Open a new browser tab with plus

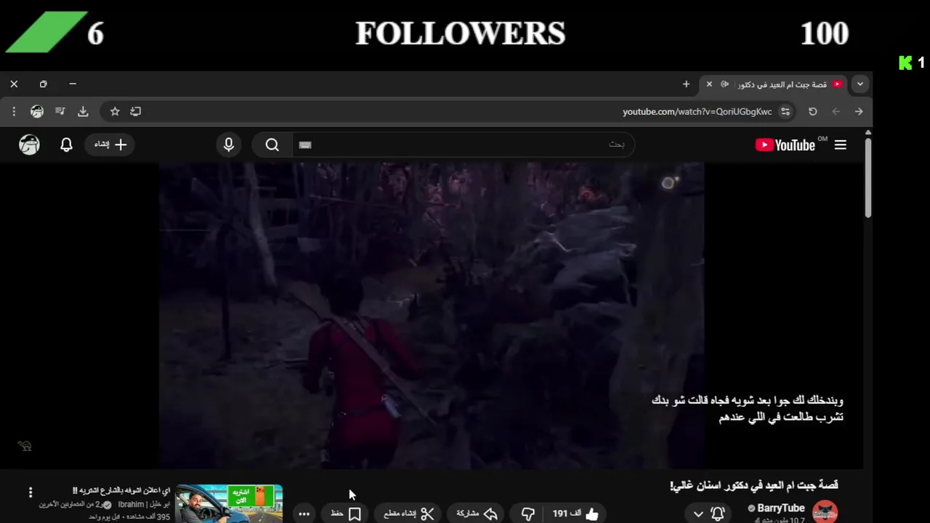point(686,84)
